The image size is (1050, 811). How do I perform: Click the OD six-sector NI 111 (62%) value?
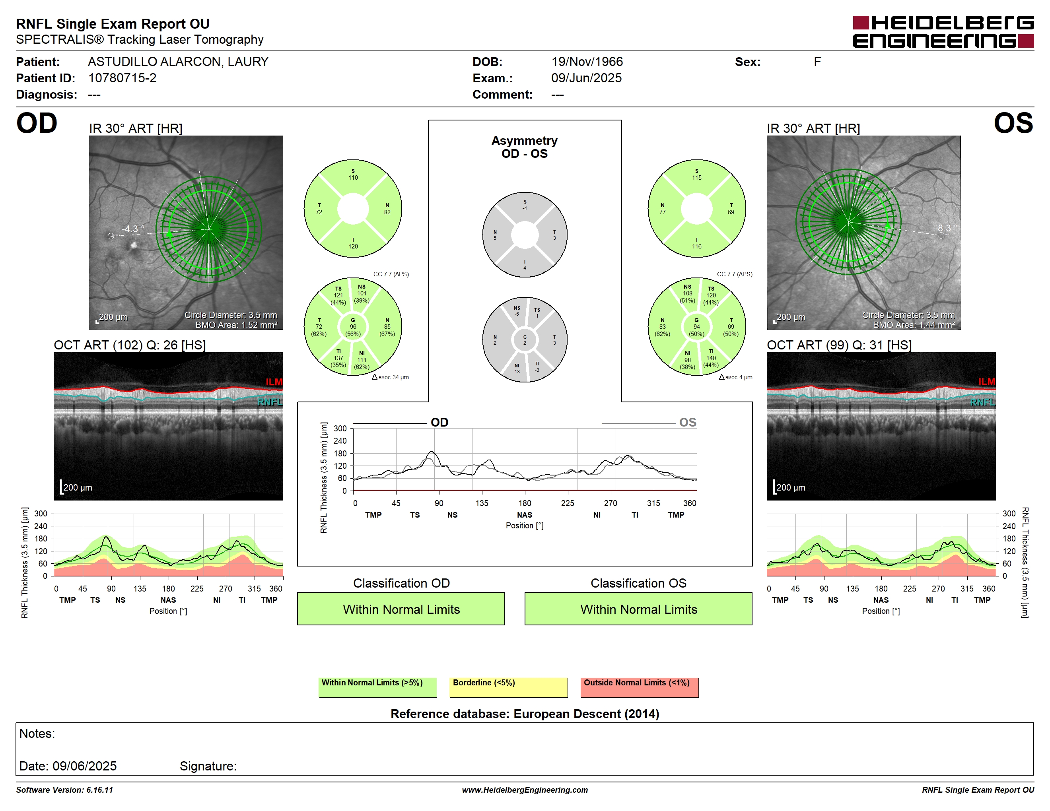pos(362,360)
